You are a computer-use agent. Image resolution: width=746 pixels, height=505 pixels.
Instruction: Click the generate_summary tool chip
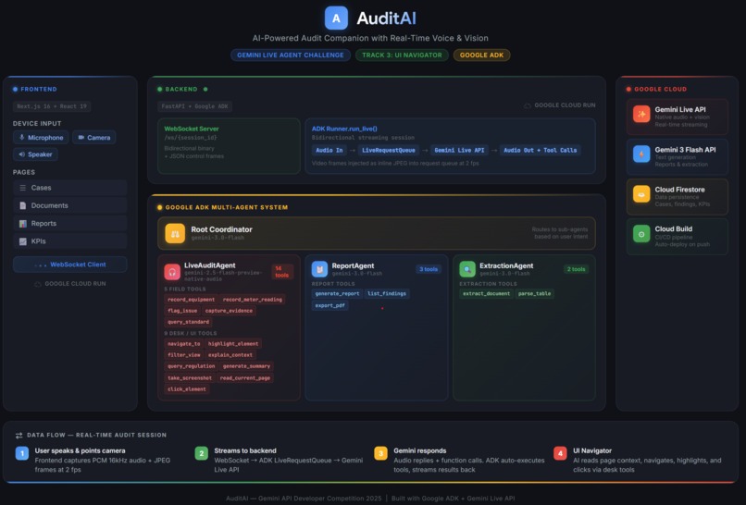pyautogui.click(x=246, y=366)
